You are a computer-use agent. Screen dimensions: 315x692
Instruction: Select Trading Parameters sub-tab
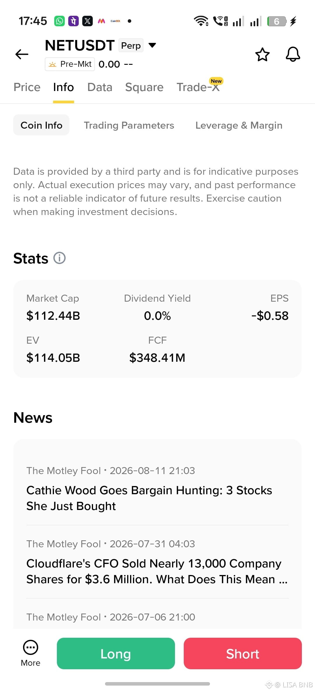pos(129,125)
